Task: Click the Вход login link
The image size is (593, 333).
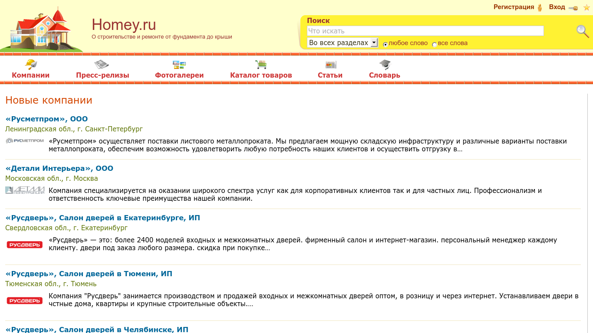Action: [557, 7]
